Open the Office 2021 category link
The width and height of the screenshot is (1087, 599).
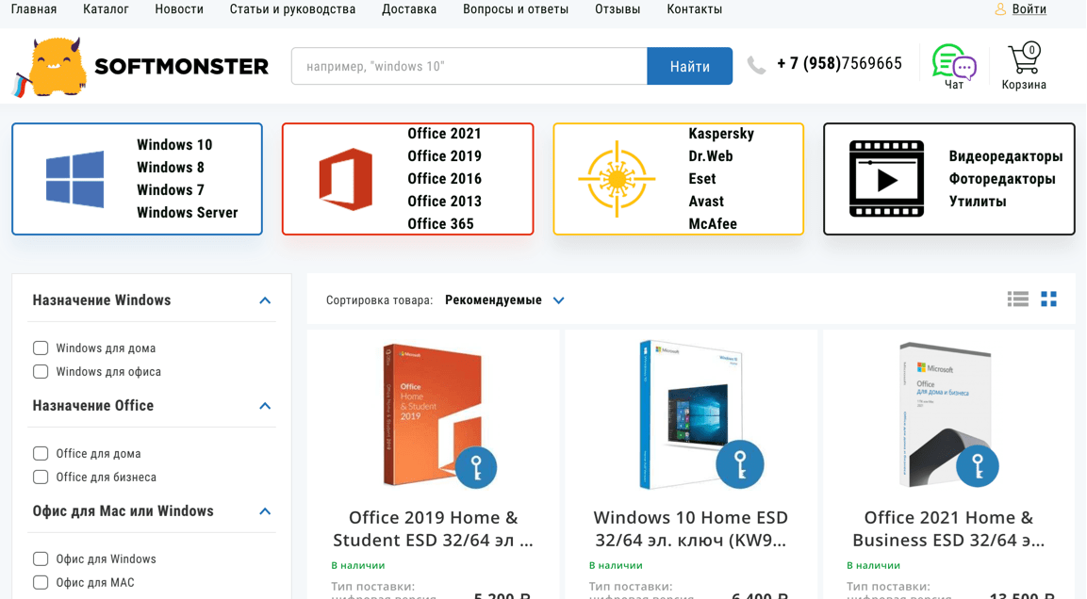tap(444, 133)
